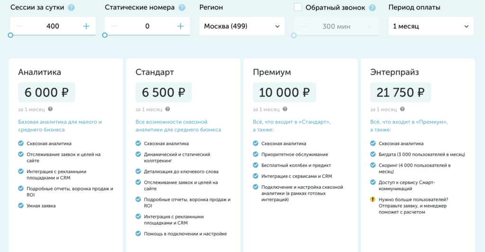The image size is (485, 252).
Task: Expand the Период оплаты dropdown
Action: pyautogui.click(x=431, y=26)
